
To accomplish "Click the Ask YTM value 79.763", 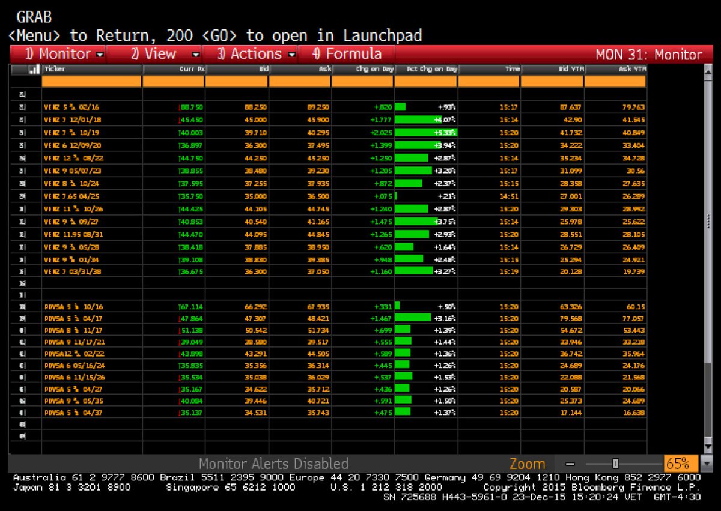I will coord(633,107).
